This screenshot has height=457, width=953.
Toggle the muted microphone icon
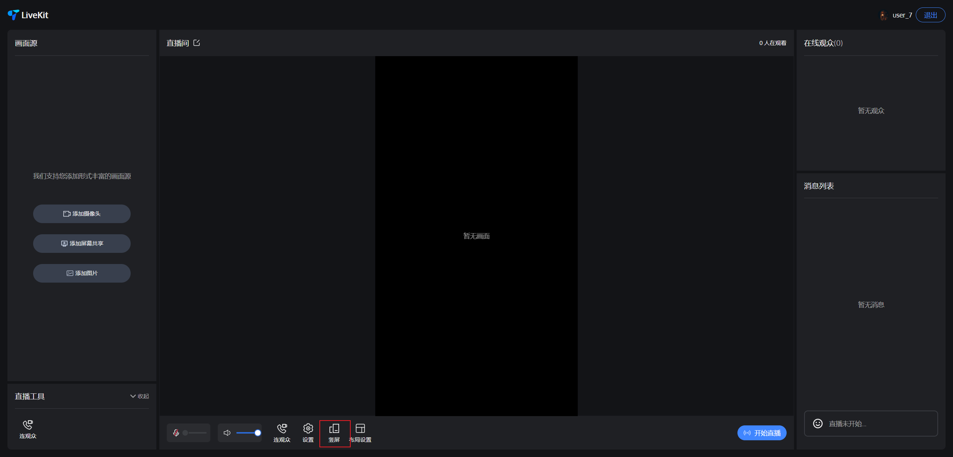pyautogui.click(x=176, y=433)
